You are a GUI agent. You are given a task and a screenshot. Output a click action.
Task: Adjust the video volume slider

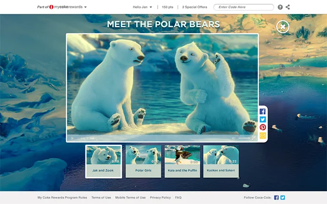coord(244,138)
